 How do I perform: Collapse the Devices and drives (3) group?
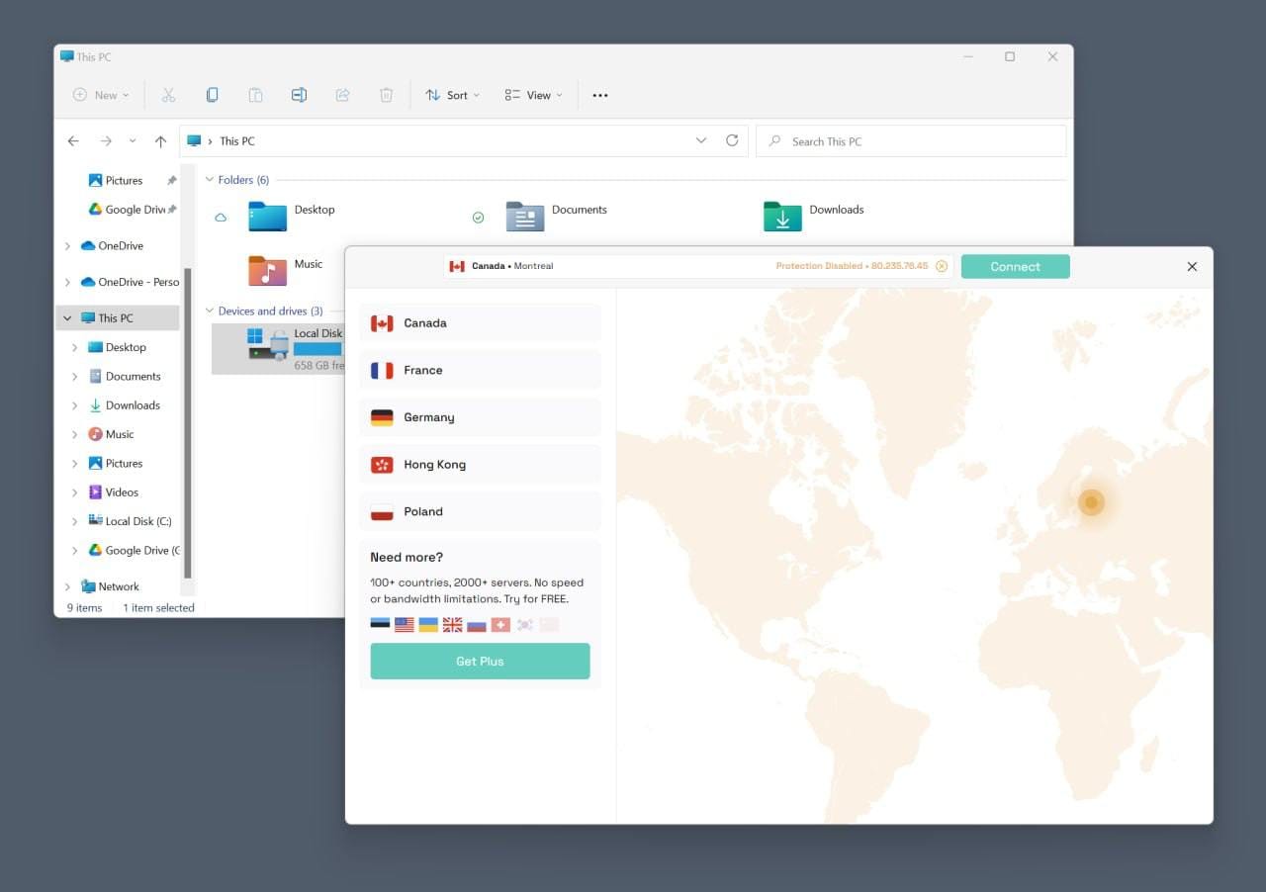pyautogui.click(x=210, y=311)
